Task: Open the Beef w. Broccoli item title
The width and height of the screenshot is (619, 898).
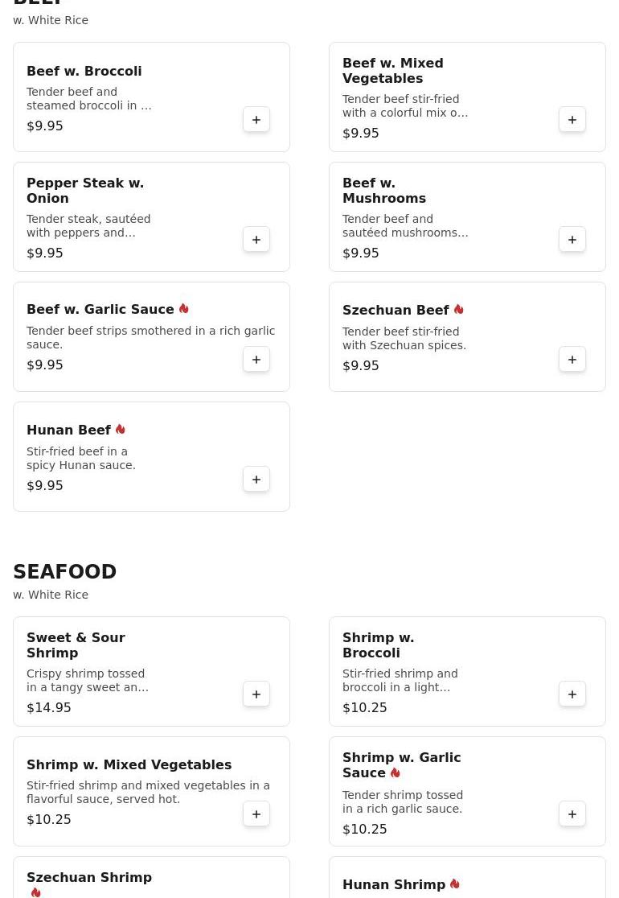Action: coord(84,71)
